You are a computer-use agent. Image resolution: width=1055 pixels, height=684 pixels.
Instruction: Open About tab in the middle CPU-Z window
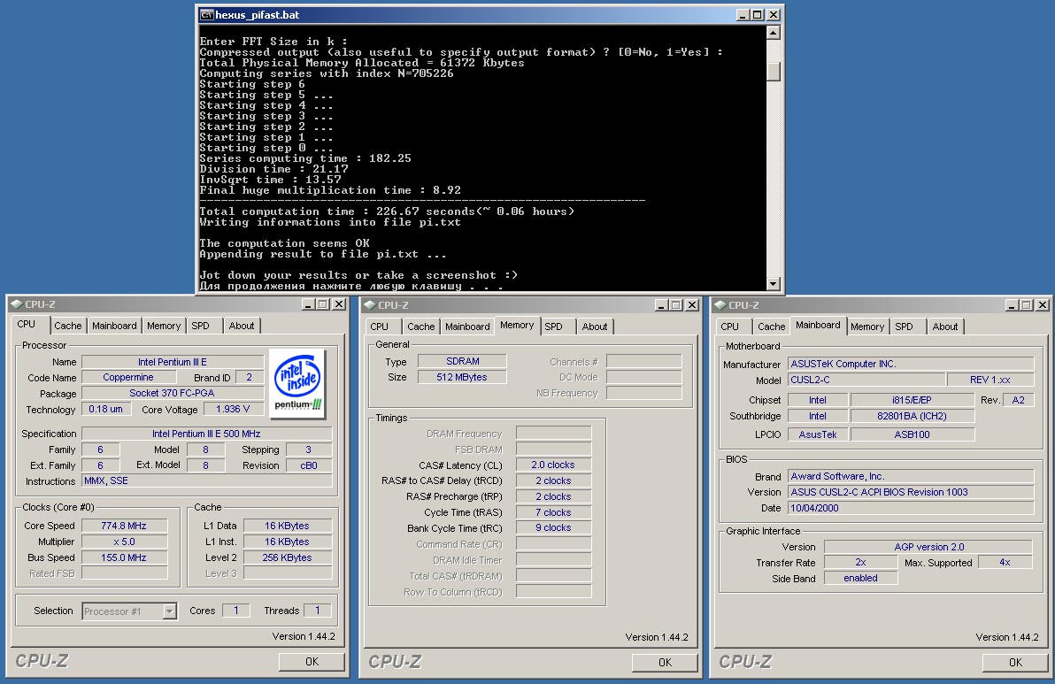pyautogui.click(x=595, y=327)
